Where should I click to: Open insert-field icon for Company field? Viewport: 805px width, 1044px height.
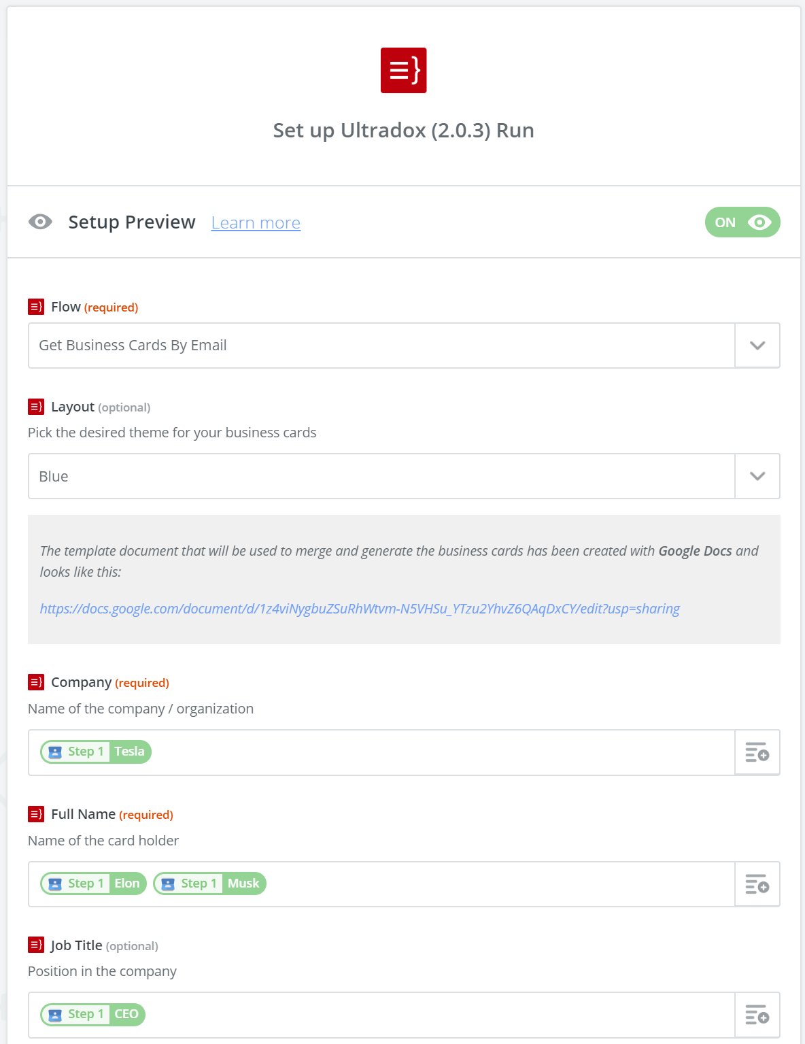757,752
